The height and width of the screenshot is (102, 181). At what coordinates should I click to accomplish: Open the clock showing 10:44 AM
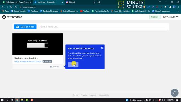(x=170, y=100)
